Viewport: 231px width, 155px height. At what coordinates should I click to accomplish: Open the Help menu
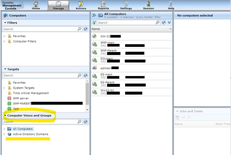(171, 5)
